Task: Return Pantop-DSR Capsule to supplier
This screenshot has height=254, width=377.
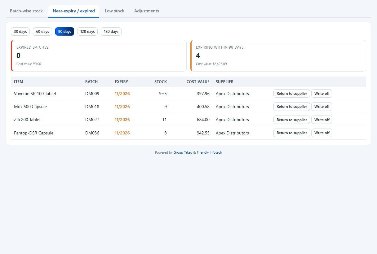Action: (292, 133)
